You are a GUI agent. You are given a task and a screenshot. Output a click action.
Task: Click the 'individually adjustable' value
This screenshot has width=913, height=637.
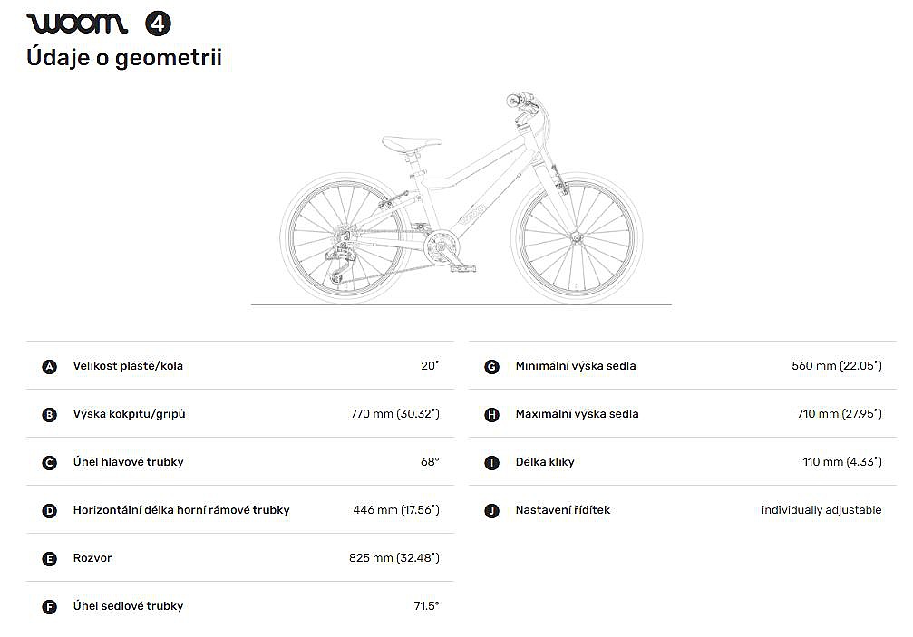click(x=821, y=510)
